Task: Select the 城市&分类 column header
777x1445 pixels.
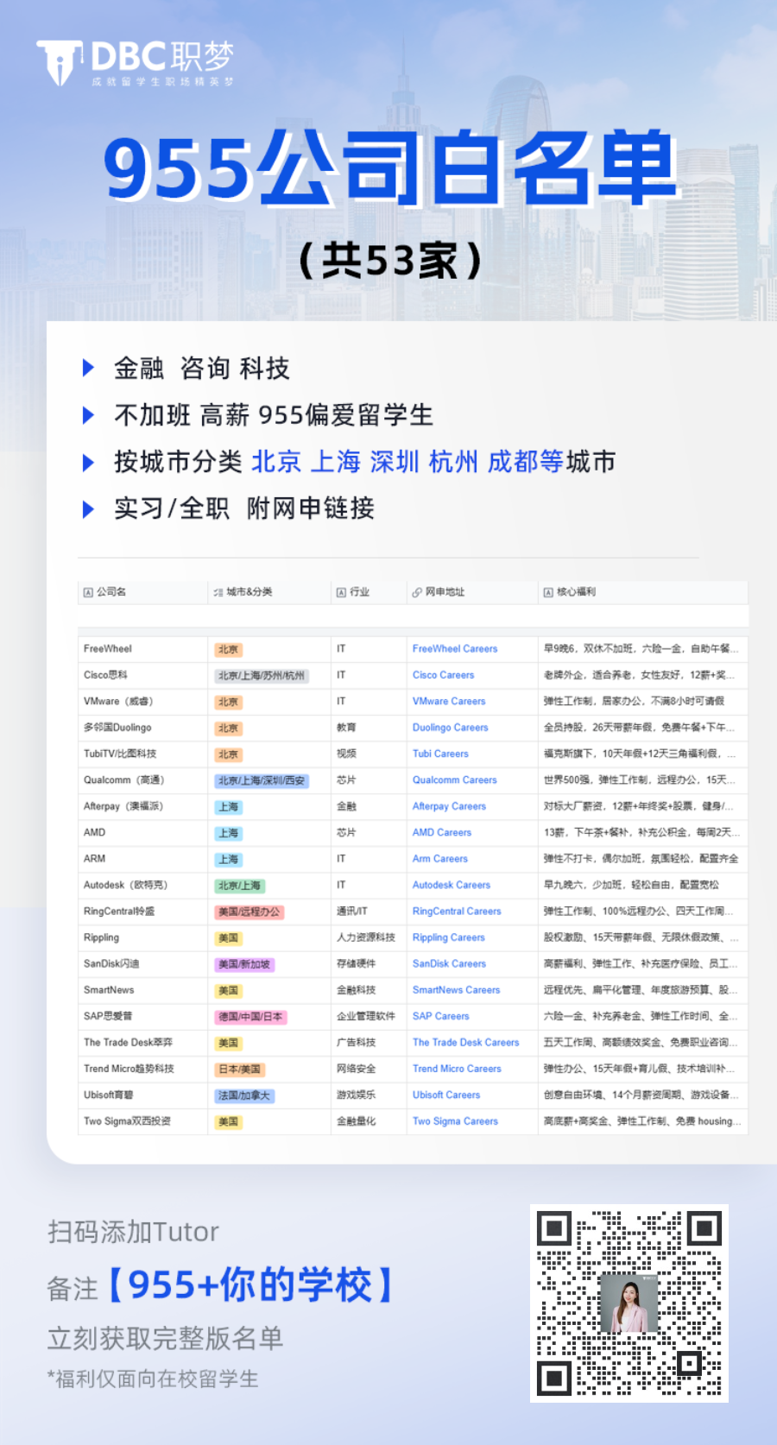Action: (269, 592)
